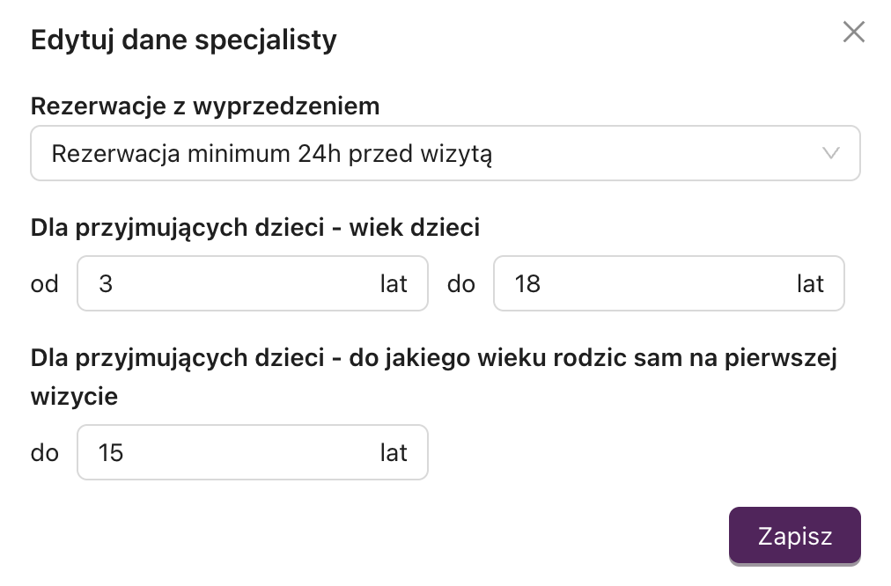Click the dialog title Edytuj dane specjalisty
Screen dimensions: 891x586
[183, 39]
